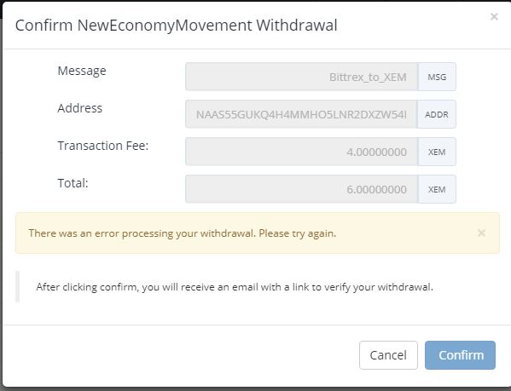Image resolution: width=511 pixels, height=391 pixels.
Task: Click XEM tag beside Total
Action: pyautogui.click(x=437, y=189)
